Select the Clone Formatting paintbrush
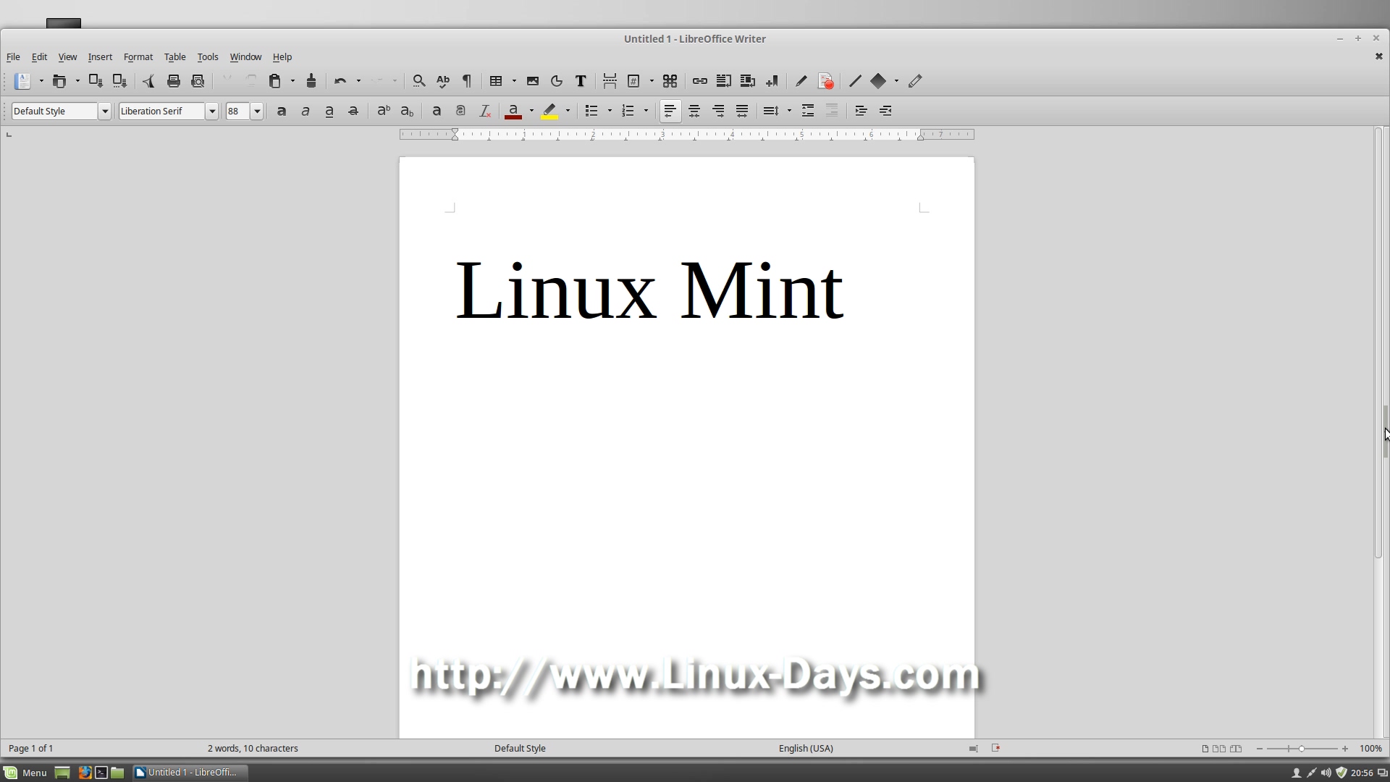 (311, 81)
